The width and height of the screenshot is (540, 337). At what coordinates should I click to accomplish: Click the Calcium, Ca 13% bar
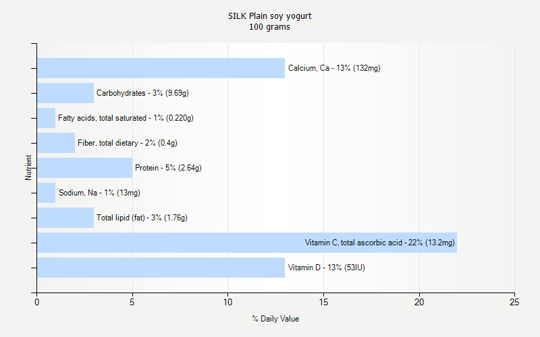(x=161, y=68)
